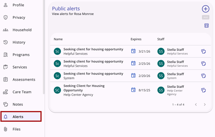Sort by the Expires column header
The height and width of the screenshot is (137, 215).
tap(136, 39)
